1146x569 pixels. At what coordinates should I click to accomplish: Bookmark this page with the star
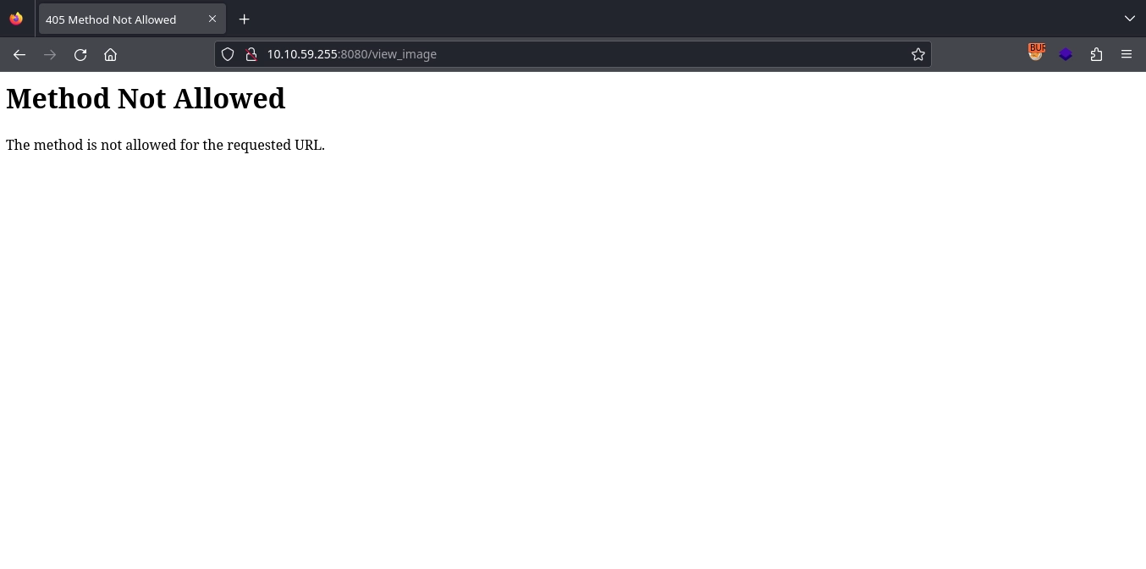tap(917, 54)
